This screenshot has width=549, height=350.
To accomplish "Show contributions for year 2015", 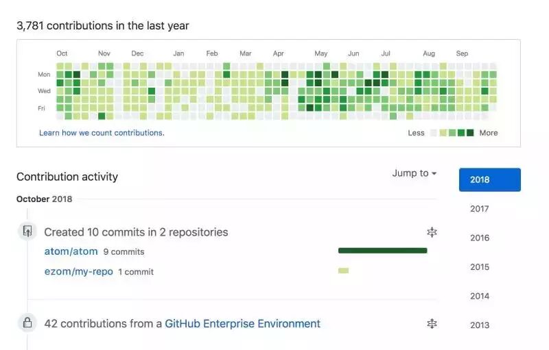I will (x=480, y=267).
